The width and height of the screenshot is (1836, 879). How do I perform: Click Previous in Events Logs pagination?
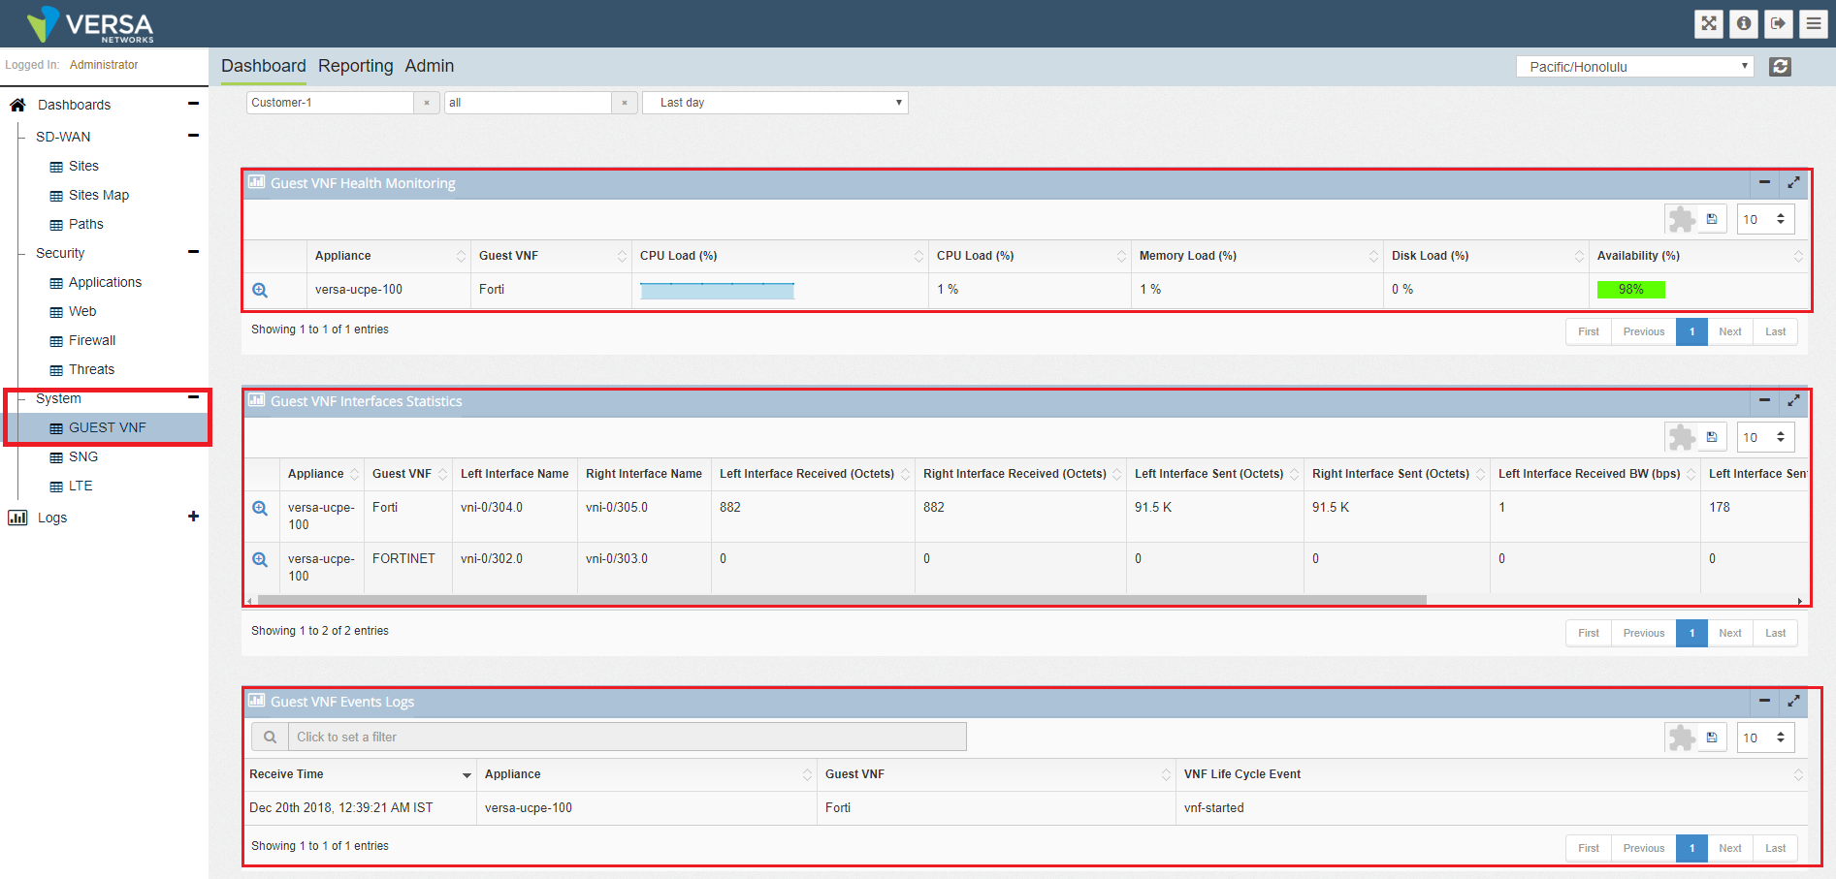(1643, 848)
